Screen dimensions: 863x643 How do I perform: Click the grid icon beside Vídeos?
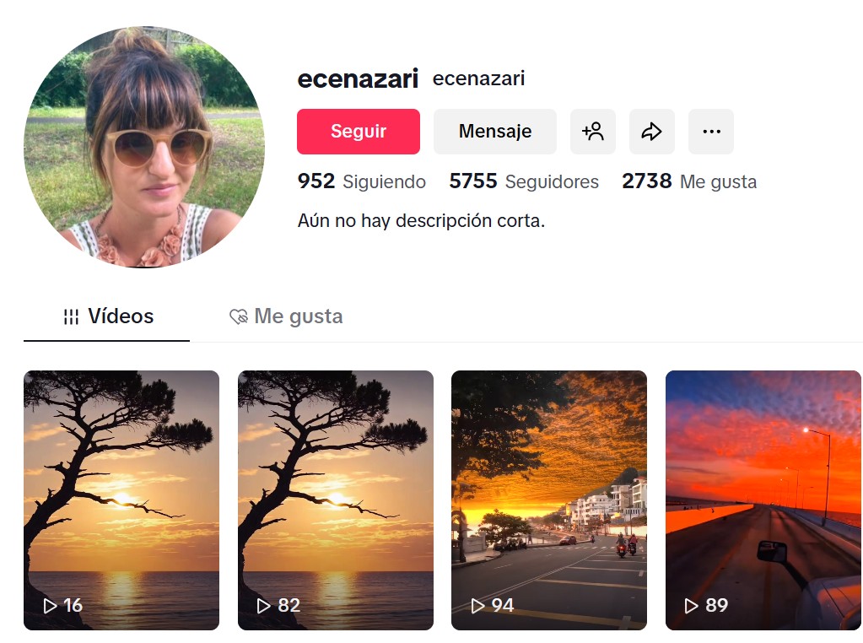tap(72, 316)
